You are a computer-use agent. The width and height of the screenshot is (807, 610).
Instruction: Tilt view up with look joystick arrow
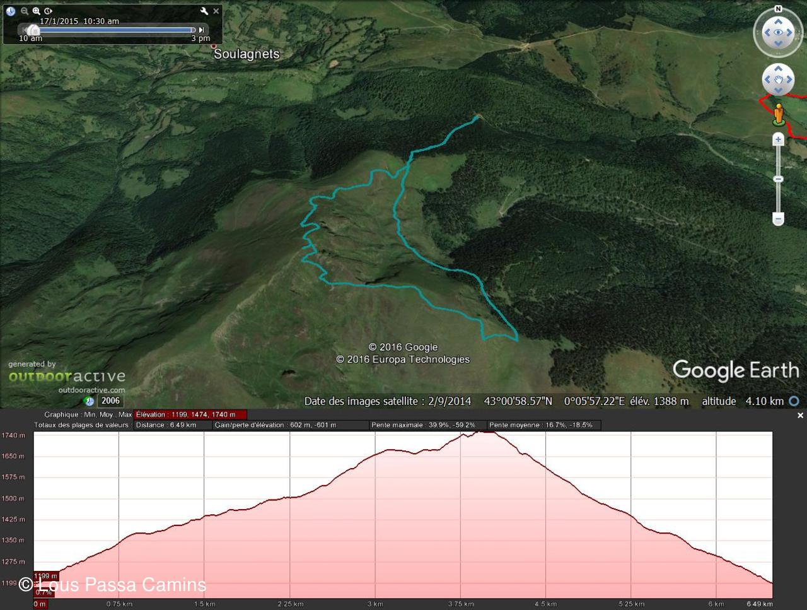[x=778, y=21]
